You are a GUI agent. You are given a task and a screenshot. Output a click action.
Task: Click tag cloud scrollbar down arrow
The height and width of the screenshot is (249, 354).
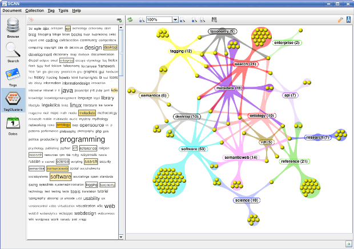tap(121, 237)
